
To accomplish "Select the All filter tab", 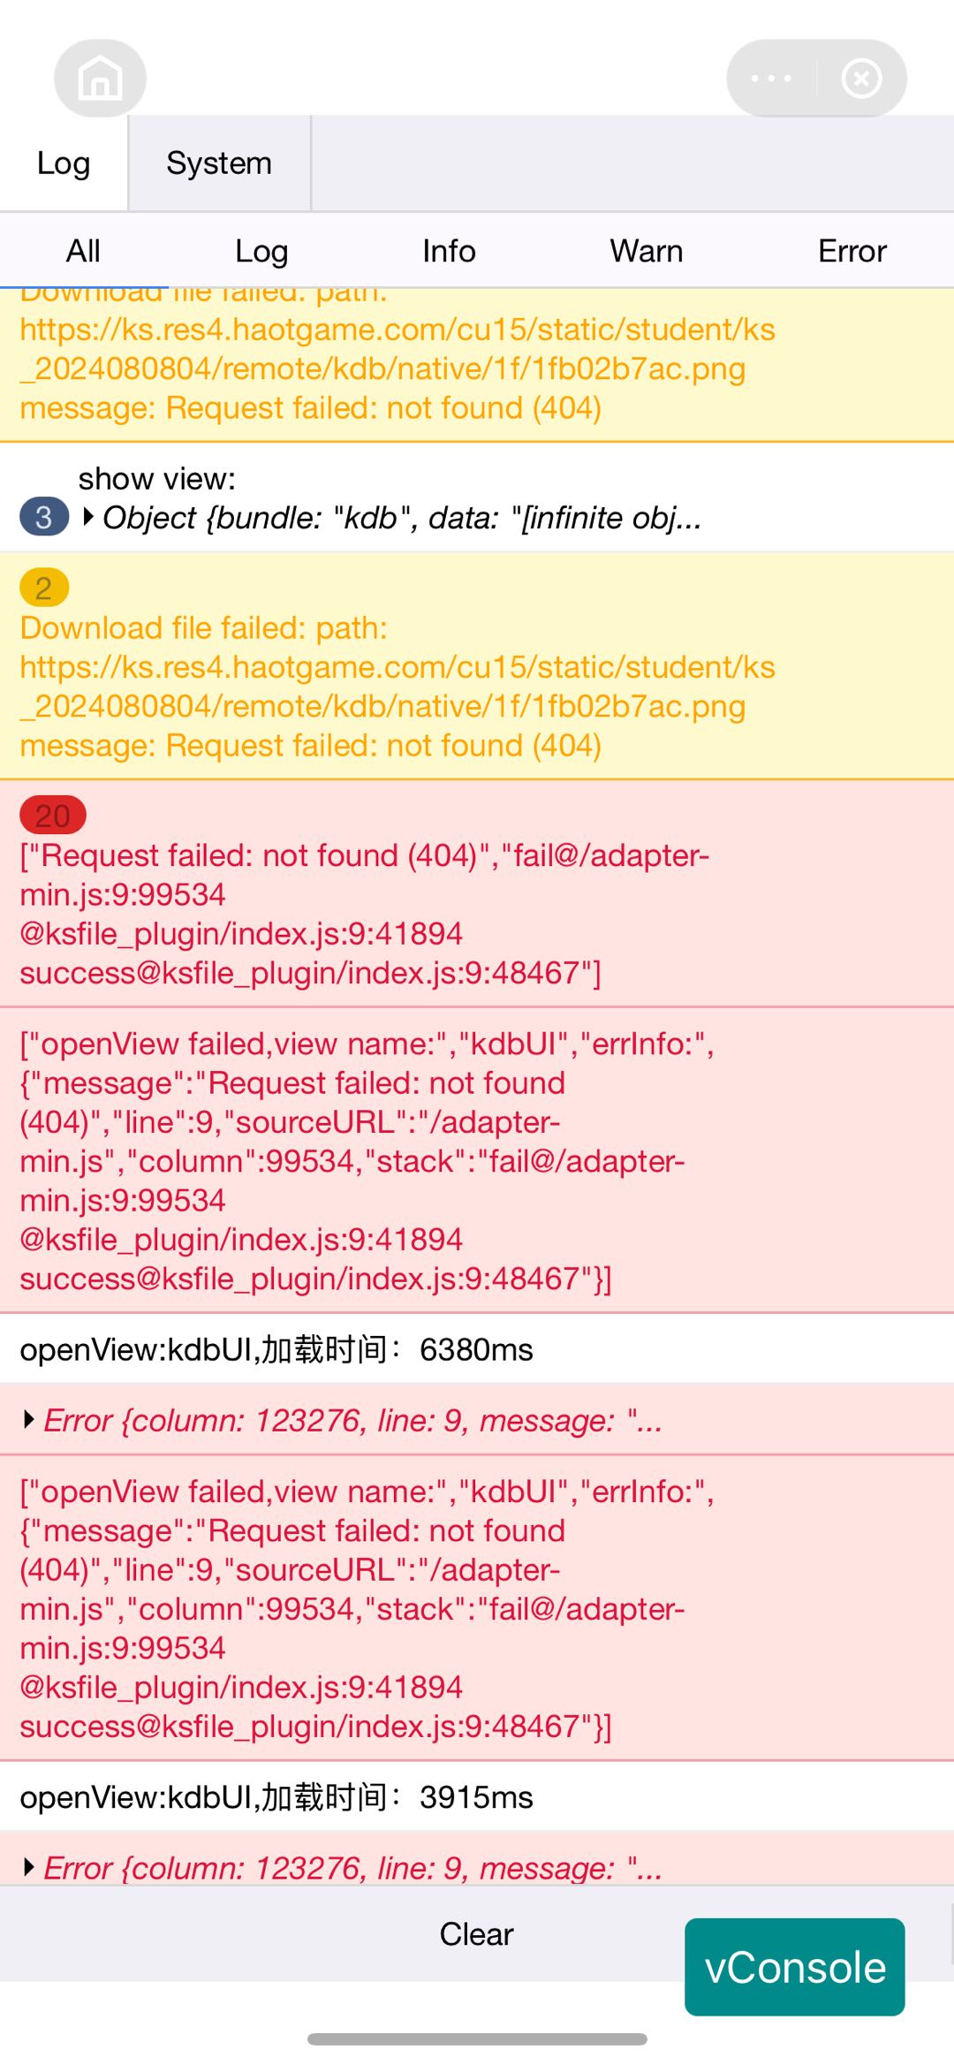I will pyautogui.click(x=83, y=251).
